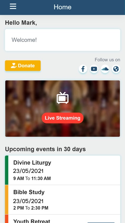Screen dimensions: 125x223
Task: Open the Divine Liturgy event
Action: (x=62, y=170)
